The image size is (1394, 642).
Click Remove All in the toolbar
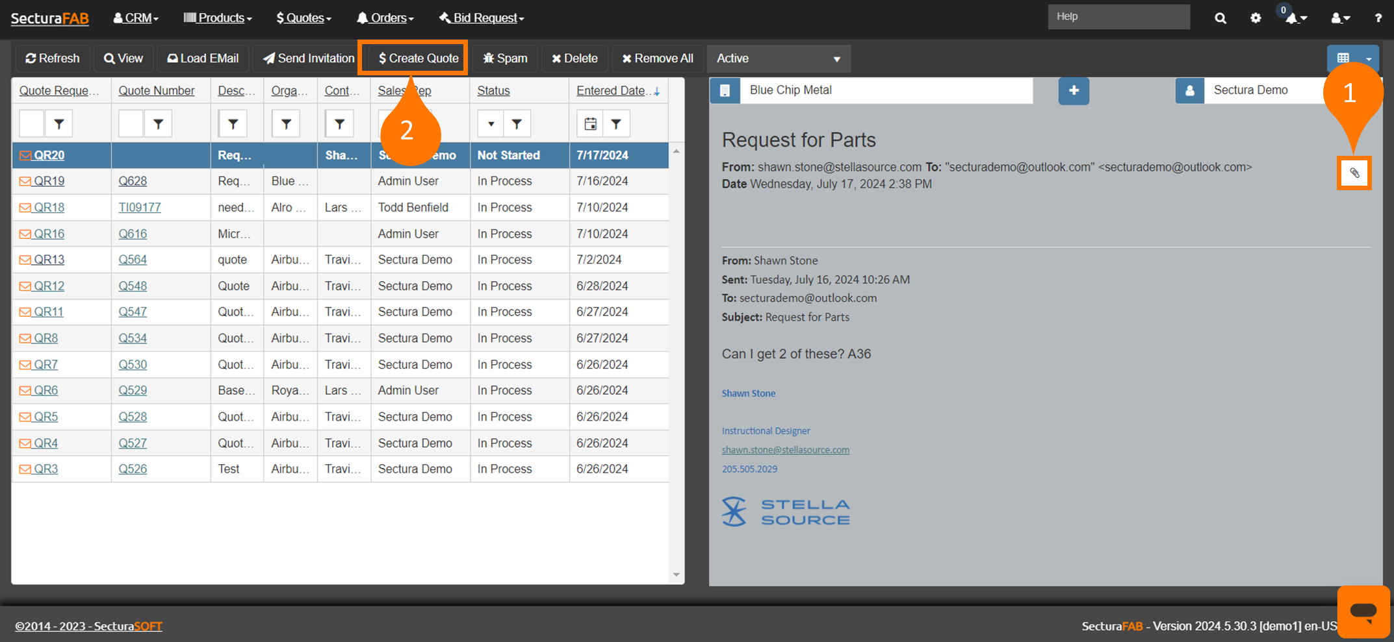pyautogui.click(x=658, y=58)
